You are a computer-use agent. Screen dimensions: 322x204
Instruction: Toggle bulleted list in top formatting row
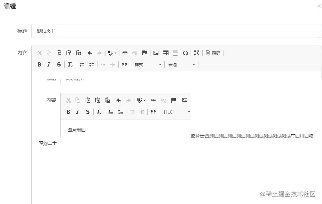coord(92,64)
